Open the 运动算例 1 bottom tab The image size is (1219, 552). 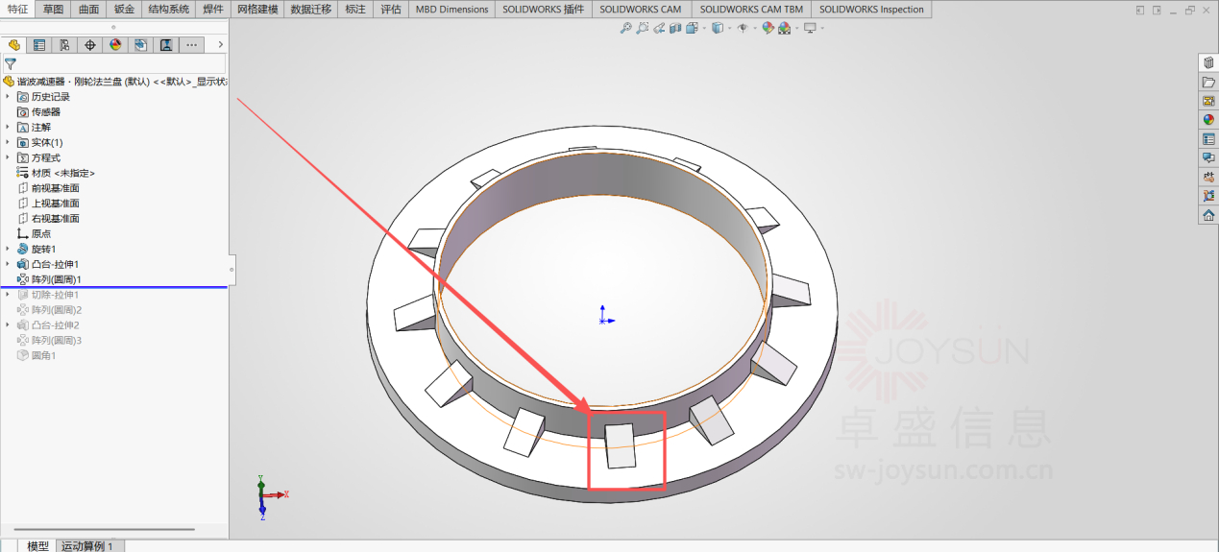pos(87,545)
